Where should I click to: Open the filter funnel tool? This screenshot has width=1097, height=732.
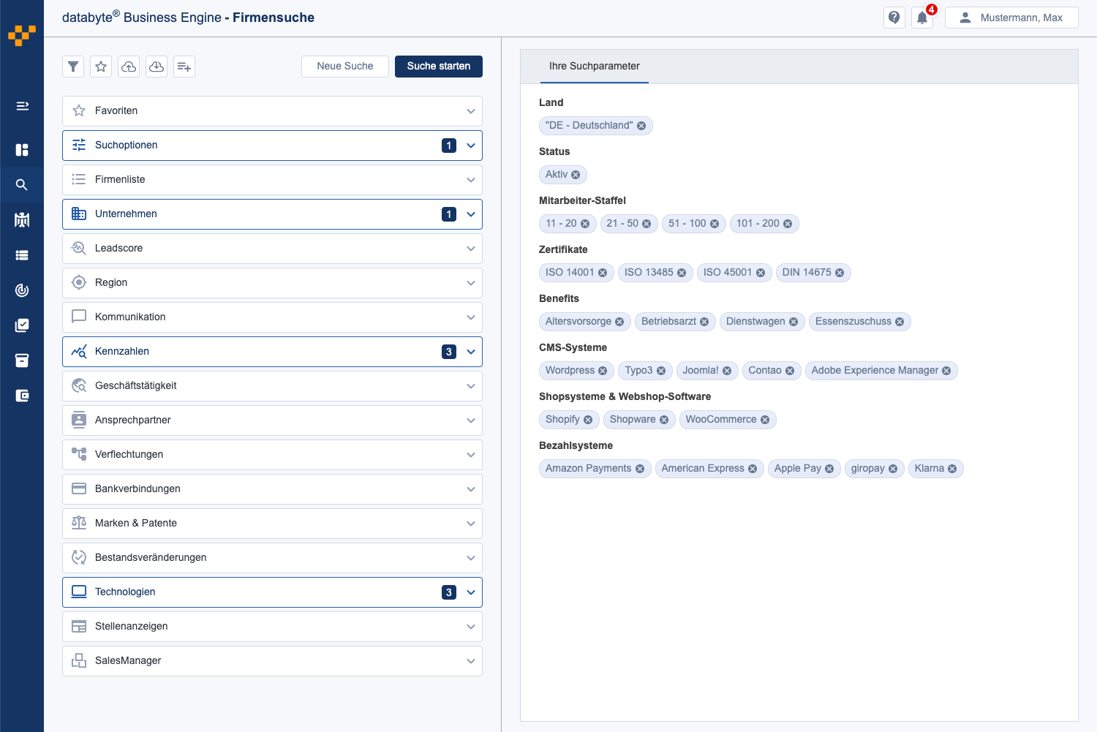pos(73,67)
